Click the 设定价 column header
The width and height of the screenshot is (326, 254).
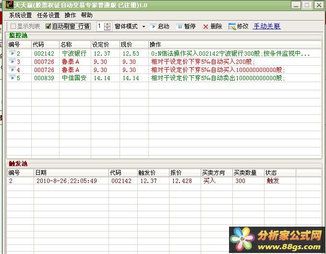(106, 45)
